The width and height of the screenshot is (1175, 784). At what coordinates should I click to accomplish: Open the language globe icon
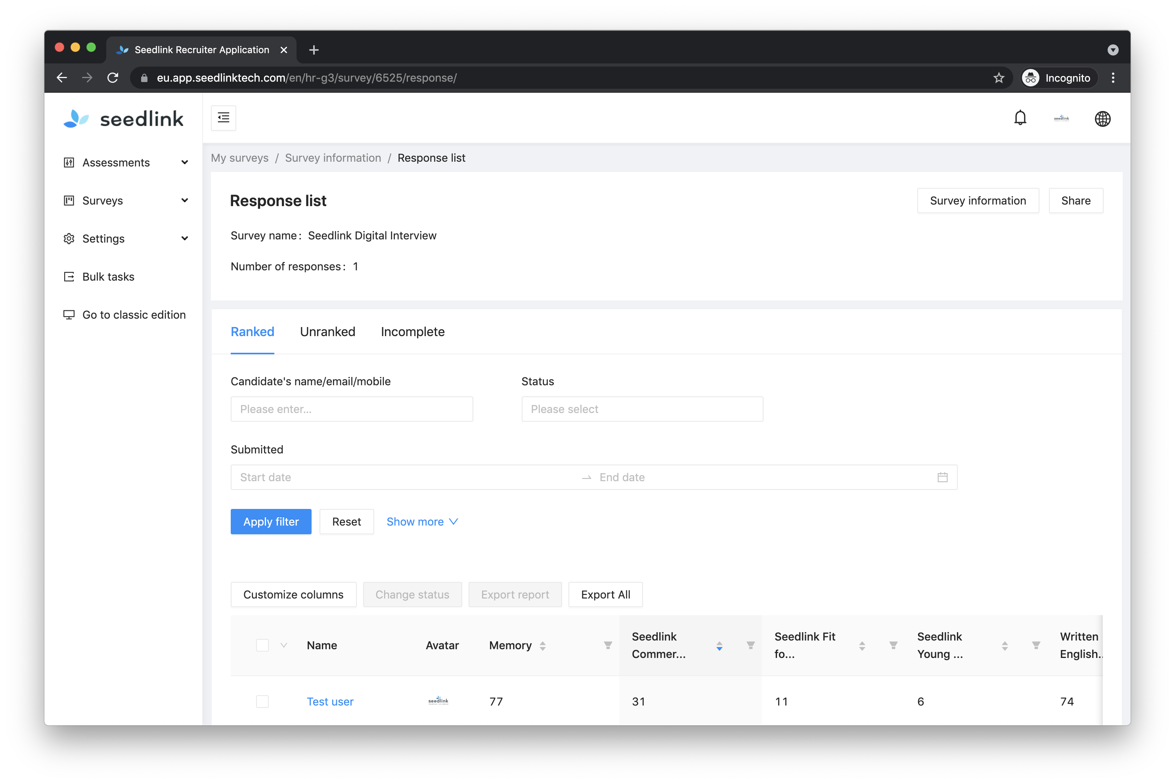click(1102, 119)
